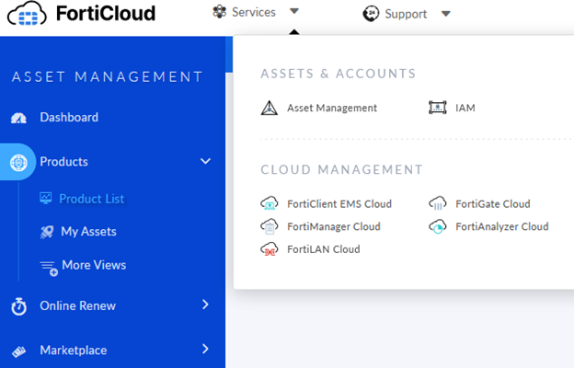Open FortiAnalyzer Cloud link

502,226
